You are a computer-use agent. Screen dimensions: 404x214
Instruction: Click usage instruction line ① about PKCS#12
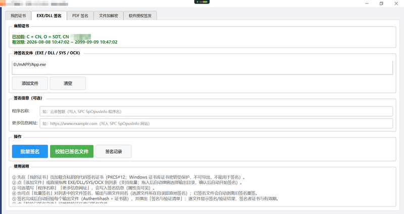pos(128,177)
